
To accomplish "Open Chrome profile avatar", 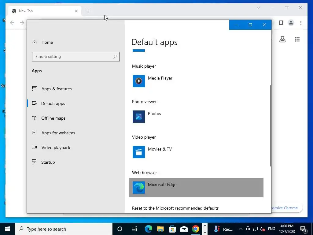I will point(291,23).
